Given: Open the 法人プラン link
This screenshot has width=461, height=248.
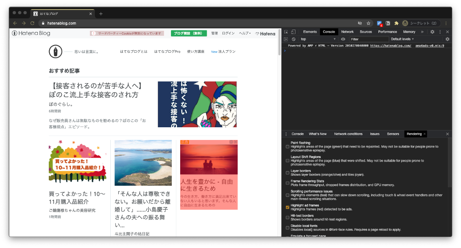Looking at the screenshot, I should point(227,52).
